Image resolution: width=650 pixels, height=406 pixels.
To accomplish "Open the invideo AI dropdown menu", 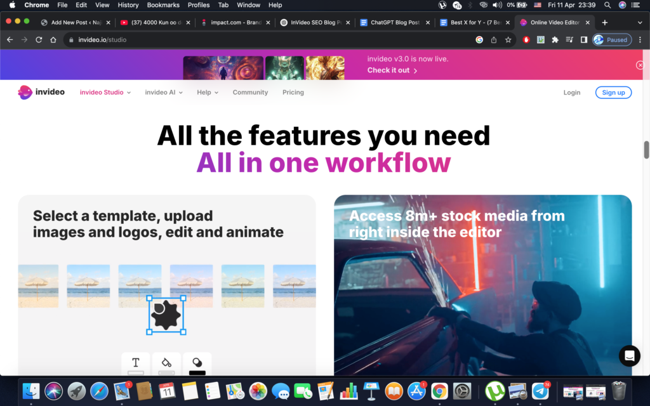I will click(163, 92).
